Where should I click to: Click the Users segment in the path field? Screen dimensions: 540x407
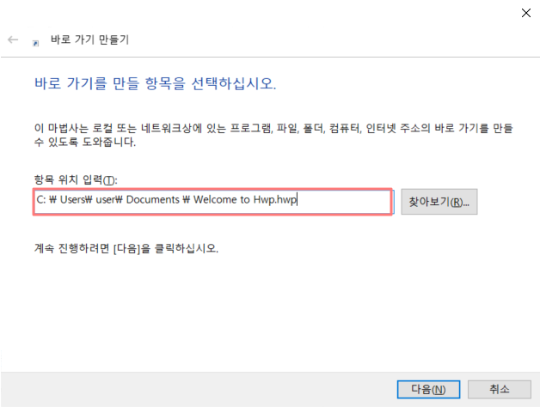(x=71, y=199)
